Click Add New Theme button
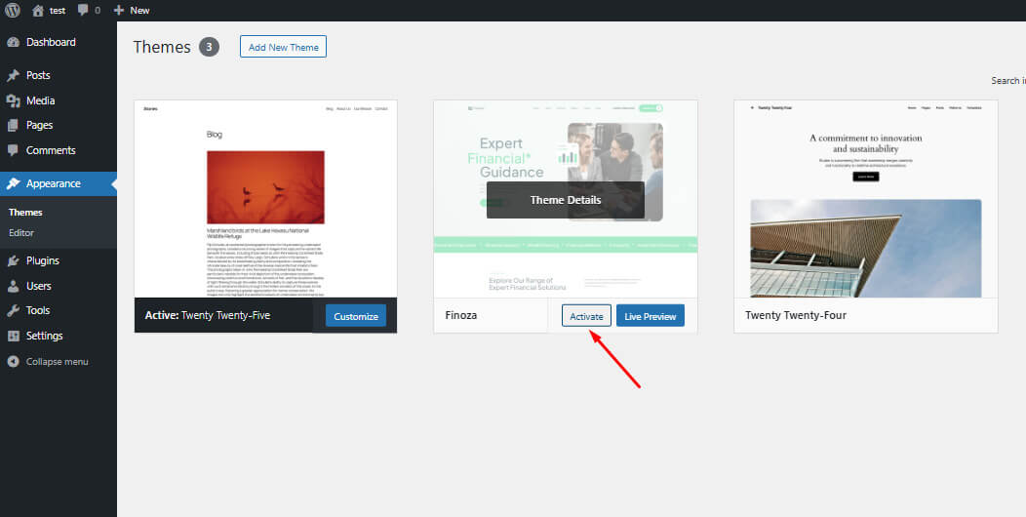The image size is (1026, 517). 284,47
